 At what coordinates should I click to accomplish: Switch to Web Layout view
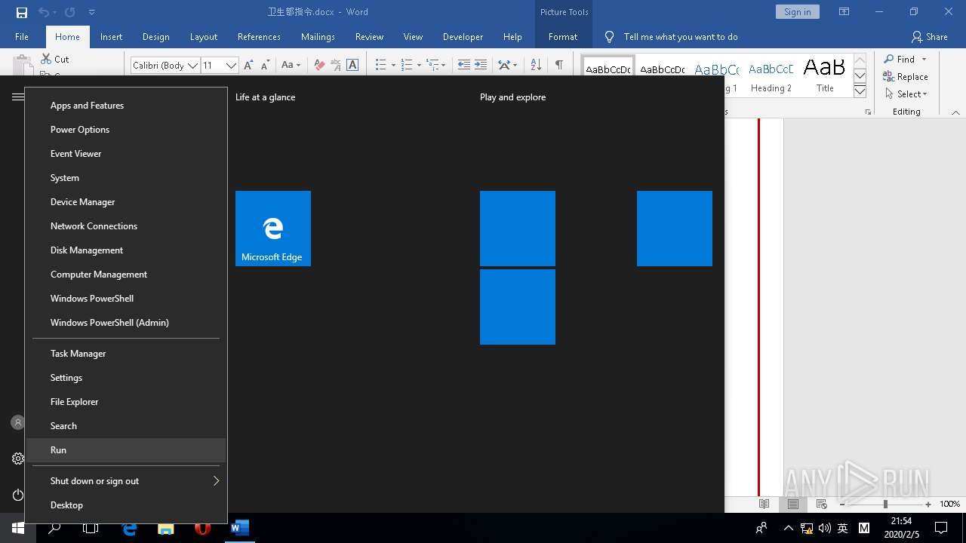pyautogui.click(x=821, y=504)
